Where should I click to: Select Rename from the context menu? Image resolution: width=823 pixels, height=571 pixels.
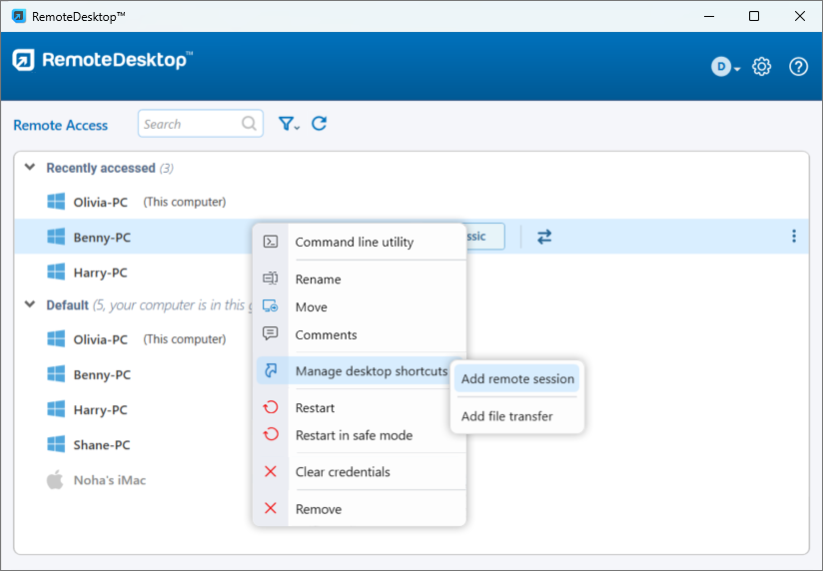[318, 280]
